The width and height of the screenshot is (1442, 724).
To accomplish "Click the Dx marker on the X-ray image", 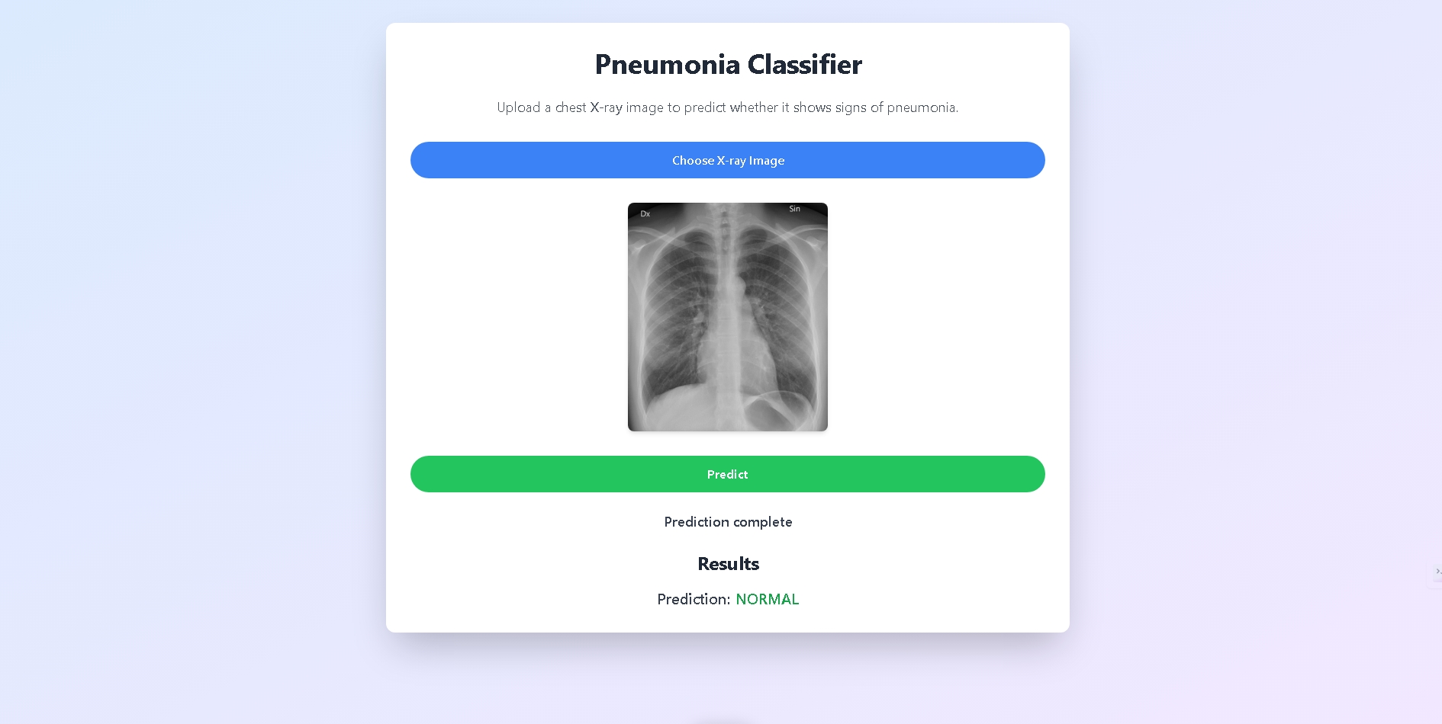I will (x=645, y=214).
